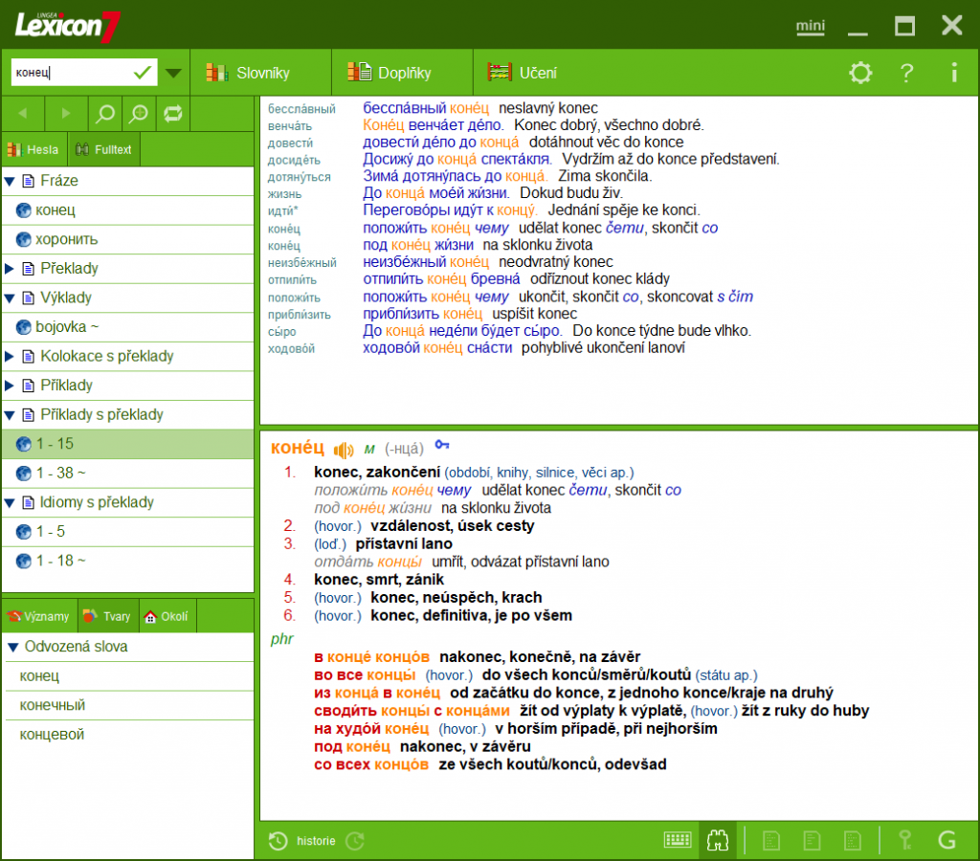Open the search history dropdown arrow

[x=174, y=71]
